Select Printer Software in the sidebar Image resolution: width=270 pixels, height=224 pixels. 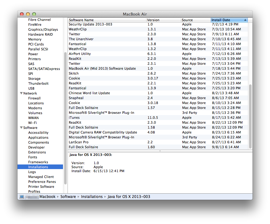[41, 187]
